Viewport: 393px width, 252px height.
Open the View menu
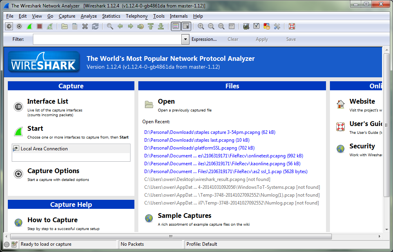(x=37, y=16)
